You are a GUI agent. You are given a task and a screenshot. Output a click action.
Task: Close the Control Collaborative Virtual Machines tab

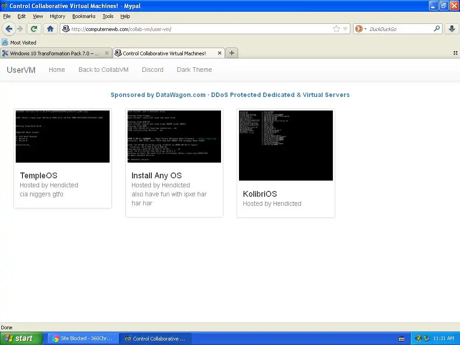219,53
